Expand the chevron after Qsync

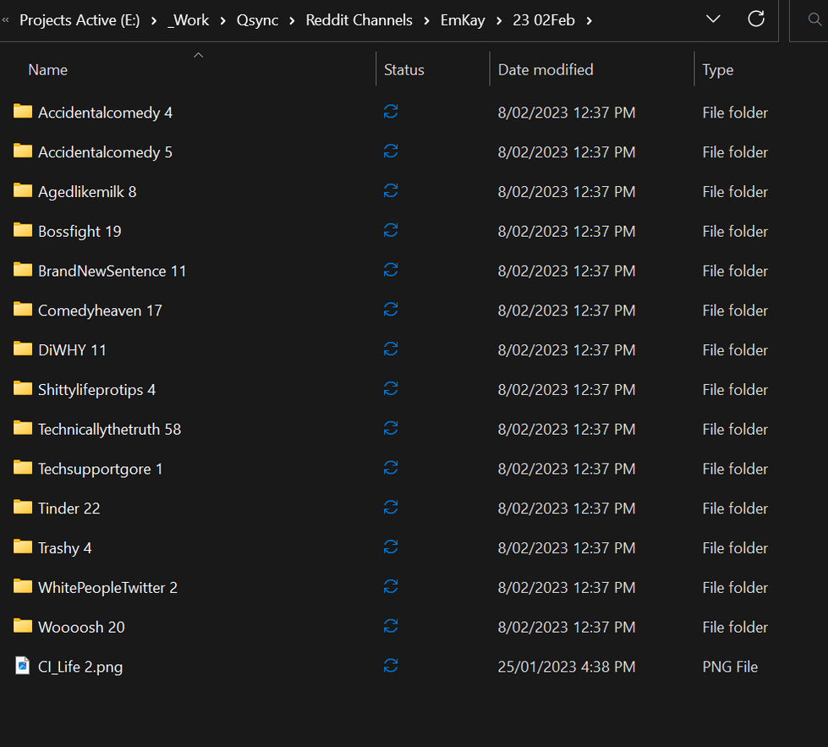pos(292,20)
